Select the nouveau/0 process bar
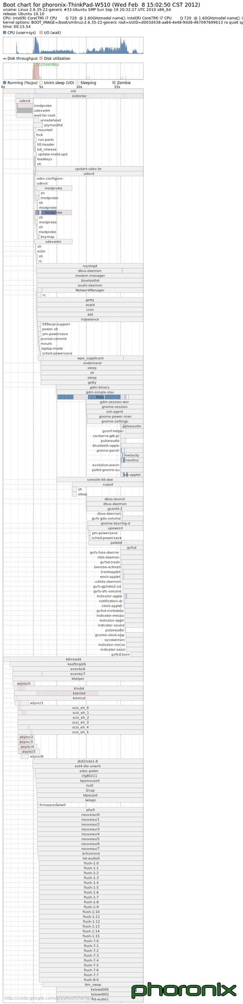Screen dimensions: 243x1004 (x=91, y=814)
